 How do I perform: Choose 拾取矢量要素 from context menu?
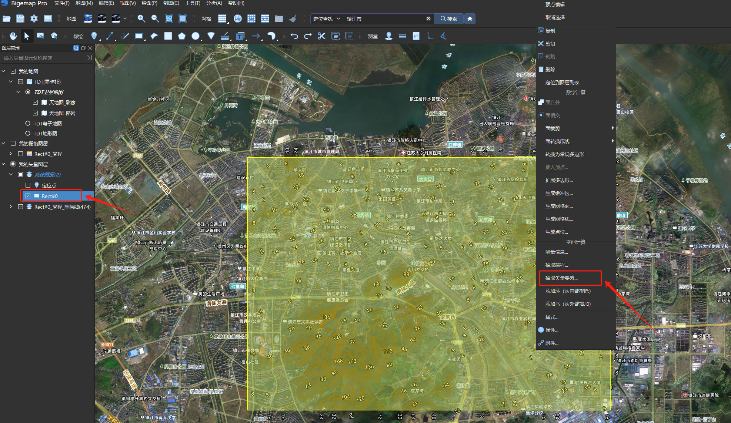(x=561, y=278)
